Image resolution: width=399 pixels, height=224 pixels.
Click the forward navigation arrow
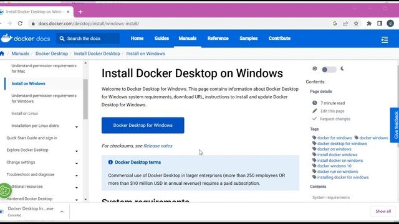[9, 24]
